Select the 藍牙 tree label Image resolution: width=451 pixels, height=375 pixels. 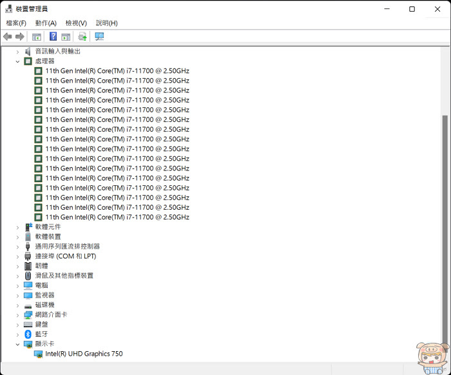[41, 334]
